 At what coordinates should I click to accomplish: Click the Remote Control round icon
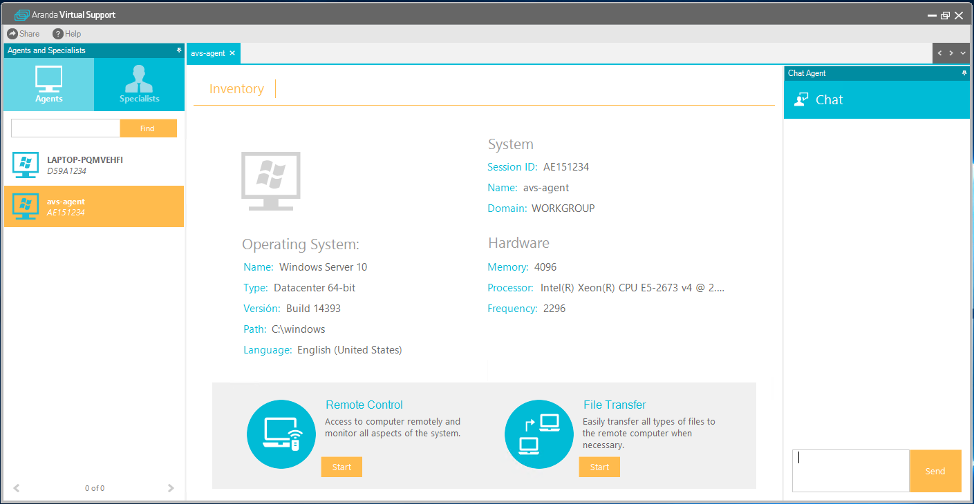281,434
